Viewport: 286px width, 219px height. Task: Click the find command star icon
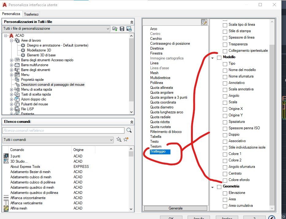pyautogui.click(x=119, y=140)
